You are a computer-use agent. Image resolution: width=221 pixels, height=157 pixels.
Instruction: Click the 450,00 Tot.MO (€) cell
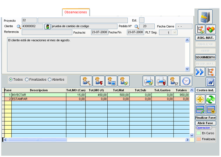tap(96, 95)
